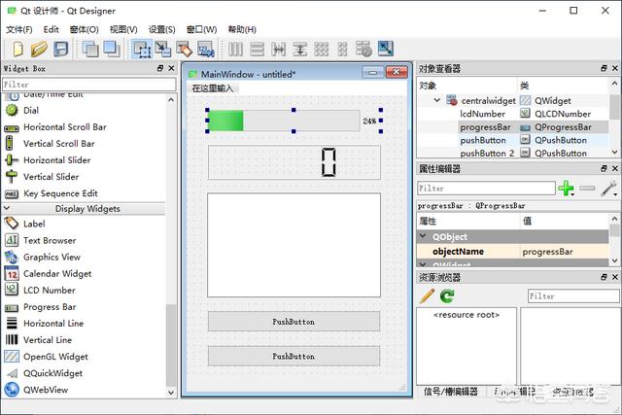This screenshot has height=415, width=622.
Task: Click the green reload resources icon
Action: pyautogui.click(x=447, y=296)
